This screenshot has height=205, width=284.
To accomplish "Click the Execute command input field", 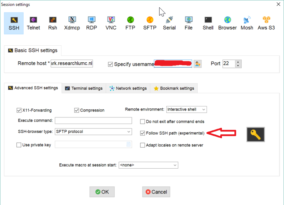I will (93, 121).
